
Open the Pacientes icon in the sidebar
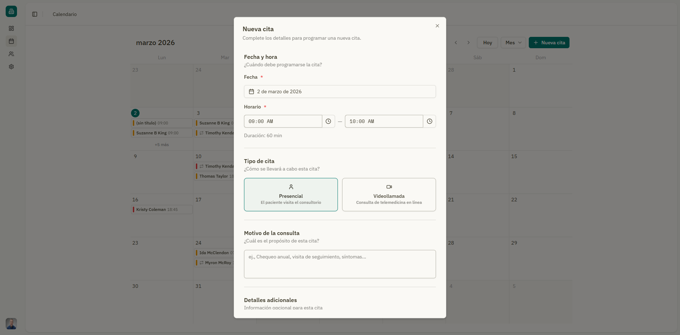point(11,54)
